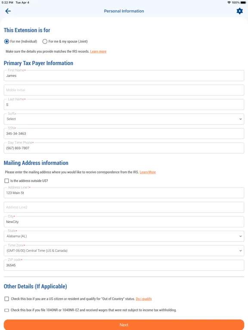Edit the Last Name field
The height and width of the screenshot is (330, 248).
(x=124, y=104)
